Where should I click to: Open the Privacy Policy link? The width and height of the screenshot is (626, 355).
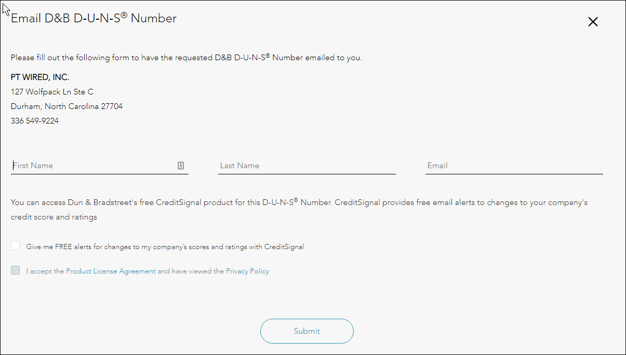247,271
